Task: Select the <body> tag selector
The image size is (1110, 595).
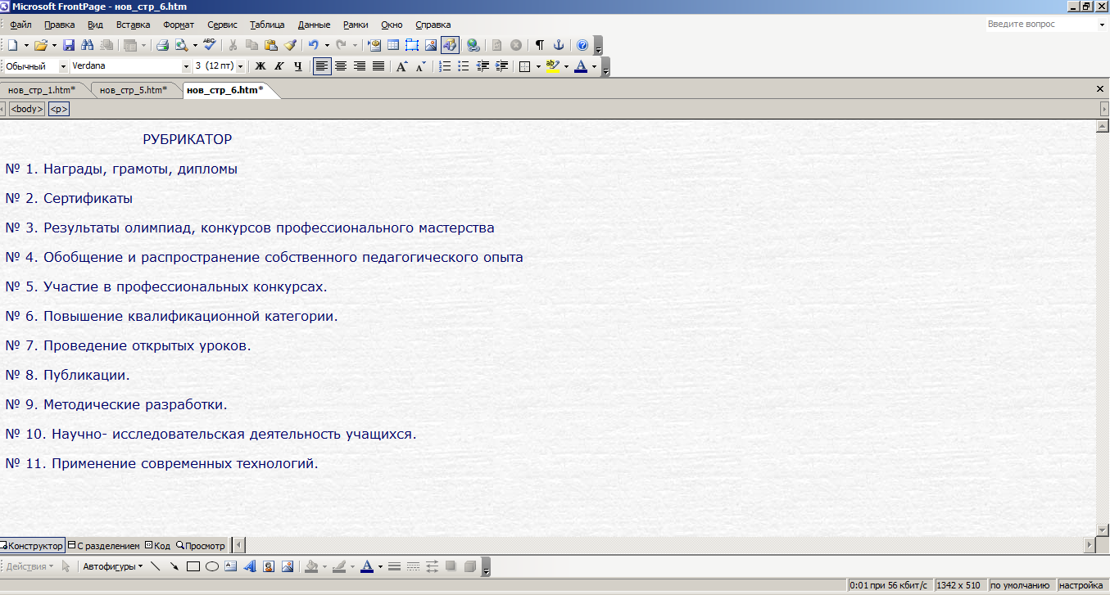Action: point(27,109)
